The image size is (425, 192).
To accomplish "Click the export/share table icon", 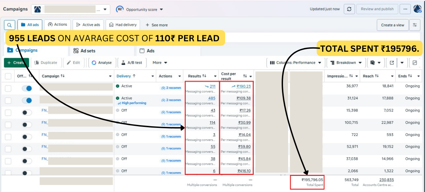I will [392, 62].
